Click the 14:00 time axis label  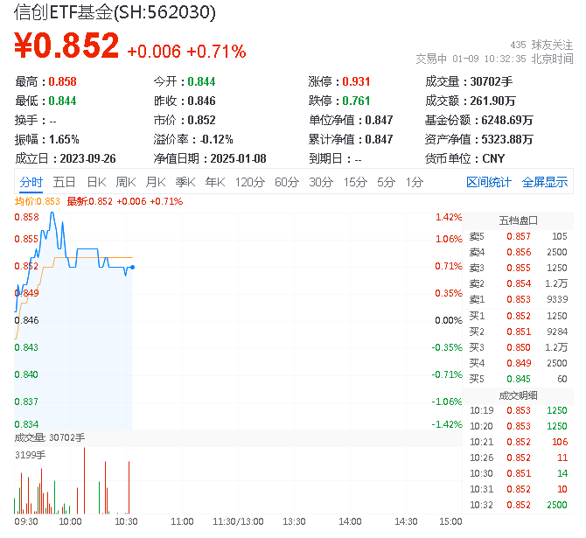350,521
